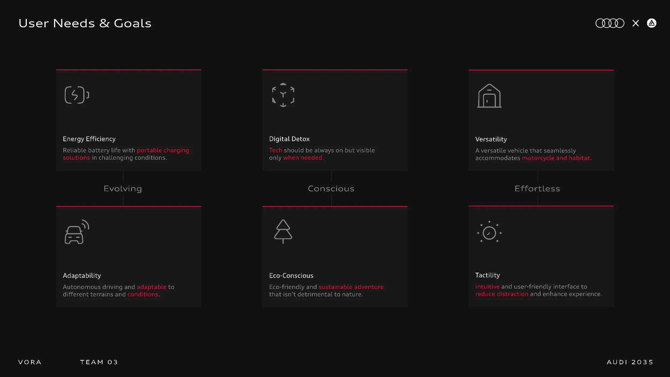The width and height of the screenshot is (670, 377).
Task: Click the red 'Intuitive' word
Action: (487, 286)
